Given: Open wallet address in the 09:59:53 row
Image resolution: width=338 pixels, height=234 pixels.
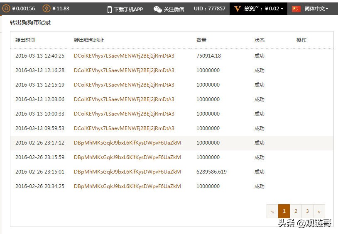Looking at the screenshot, I should click(x=124, y=128).
